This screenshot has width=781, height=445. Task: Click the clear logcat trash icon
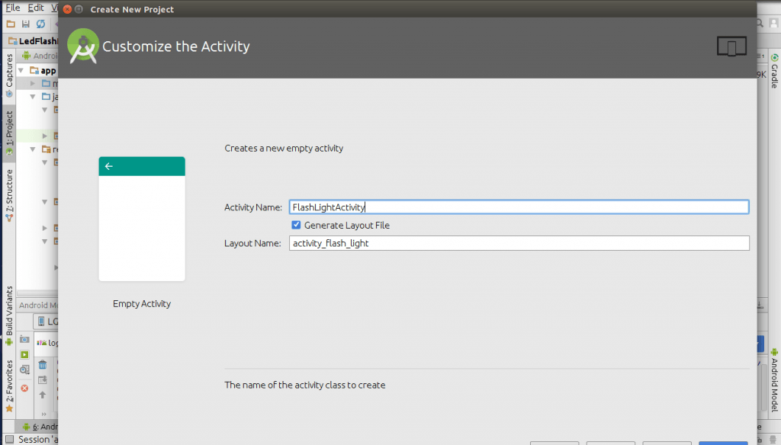click(43, 365)
